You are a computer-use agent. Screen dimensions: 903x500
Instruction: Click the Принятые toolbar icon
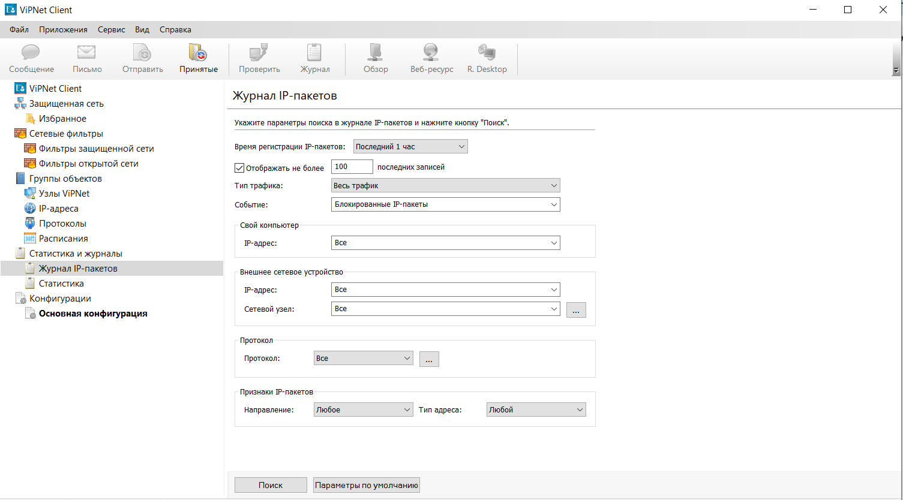point(198,54)
